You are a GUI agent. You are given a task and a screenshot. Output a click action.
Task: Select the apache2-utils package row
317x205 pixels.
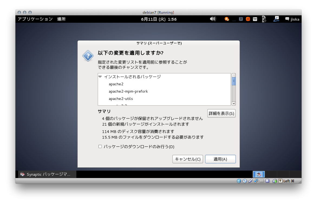tap(164, 99)
